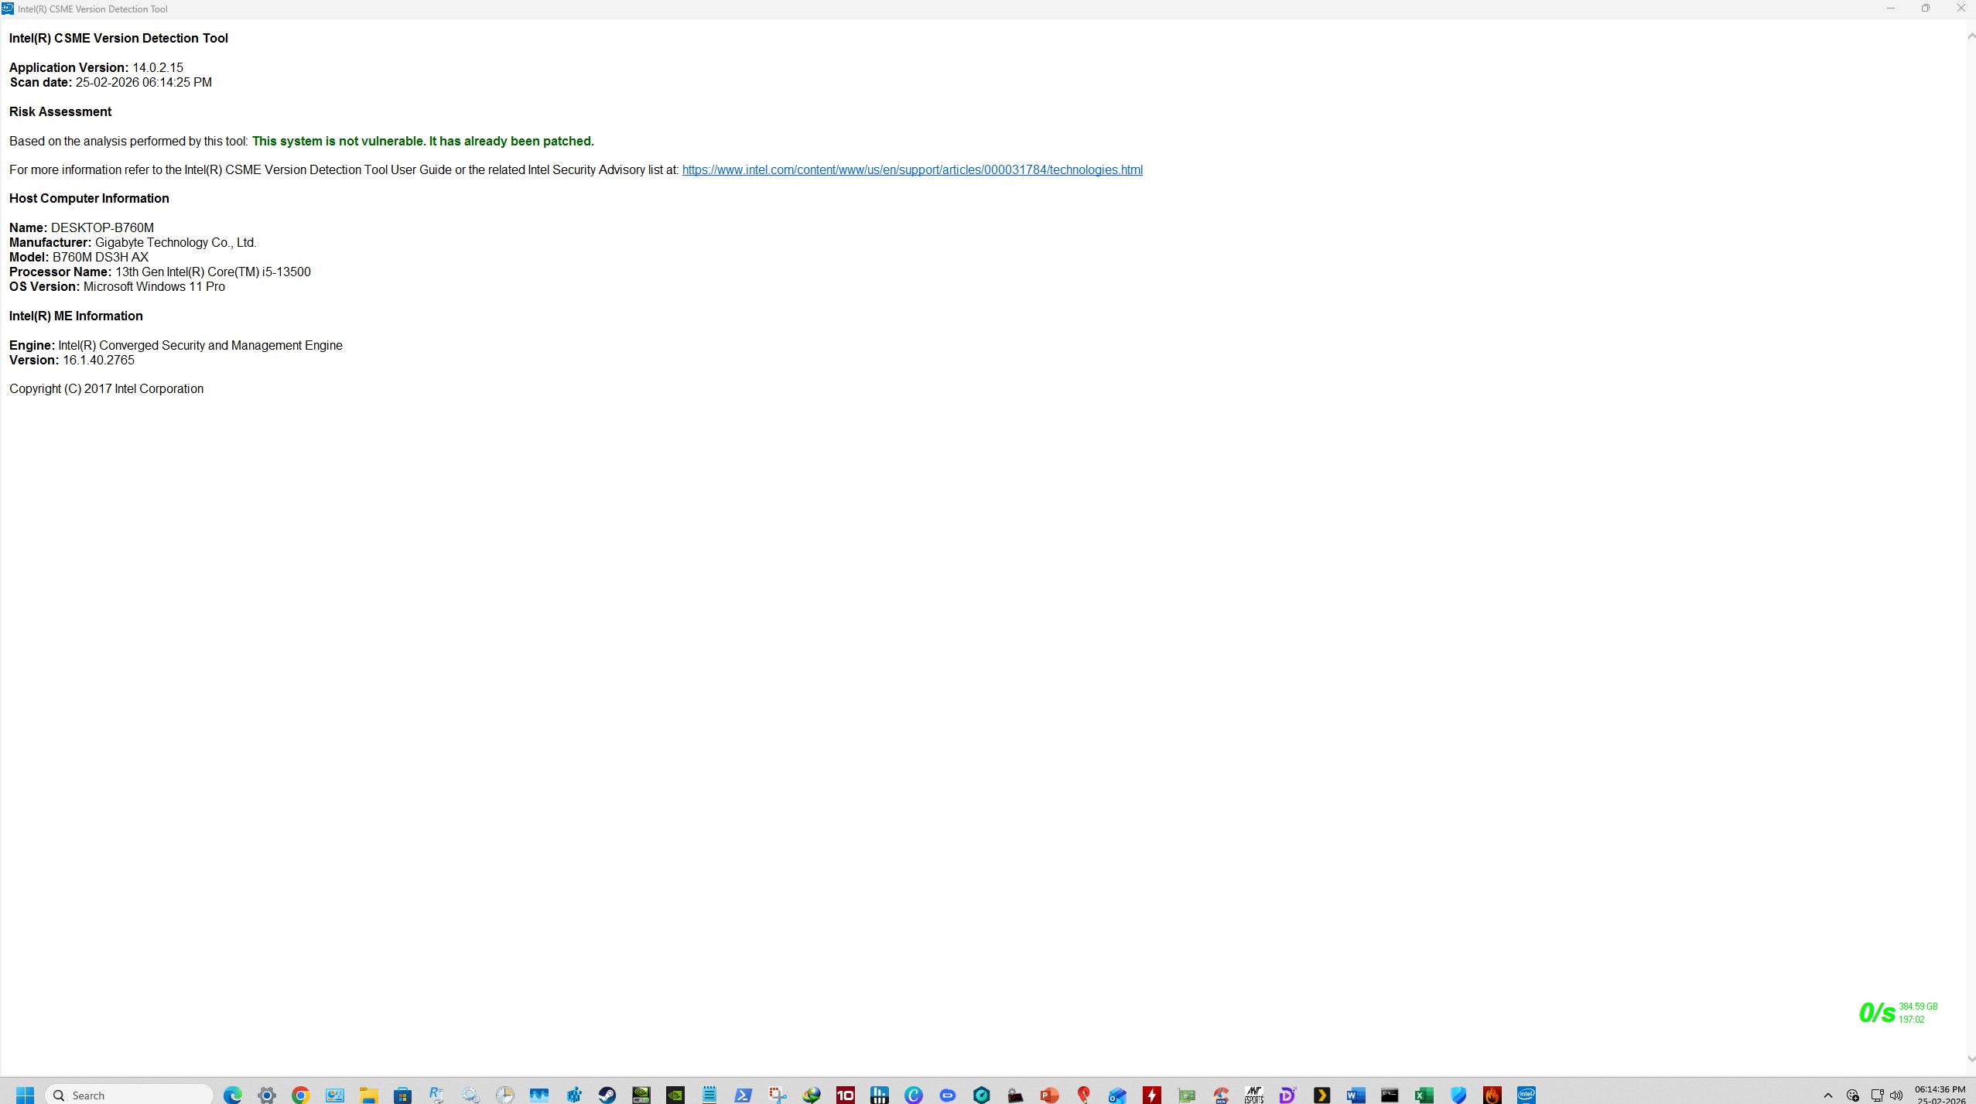Open Microsoft Edge browser icon

(x=232, y=1095)
